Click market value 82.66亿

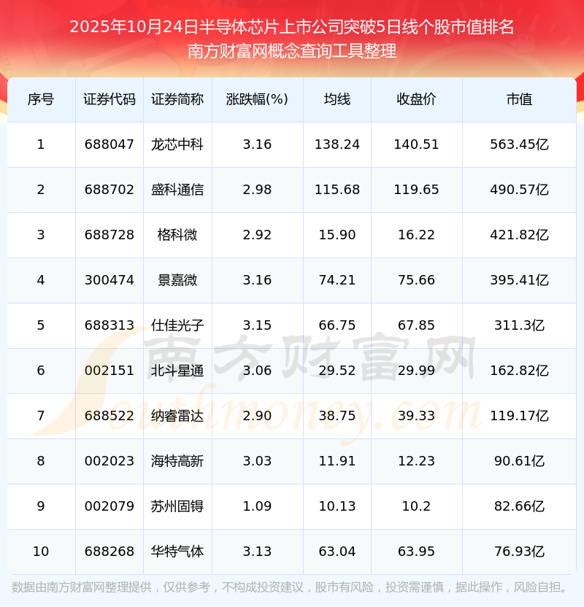(x=519, y=506)
